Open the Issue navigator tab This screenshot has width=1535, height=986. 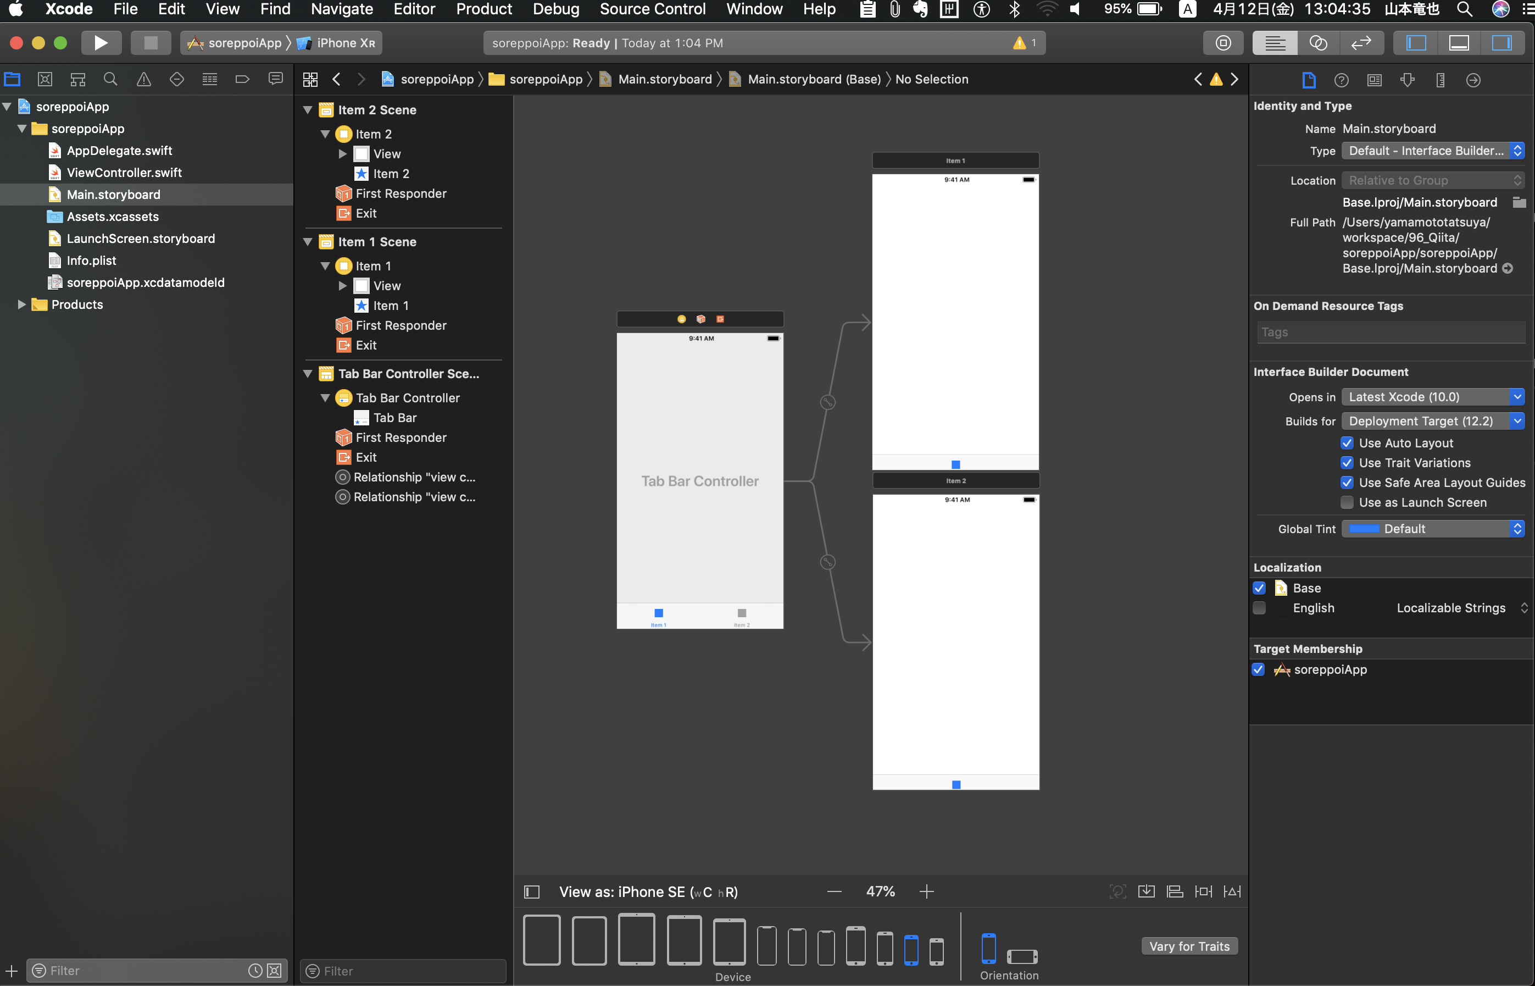tap(143, 79)
